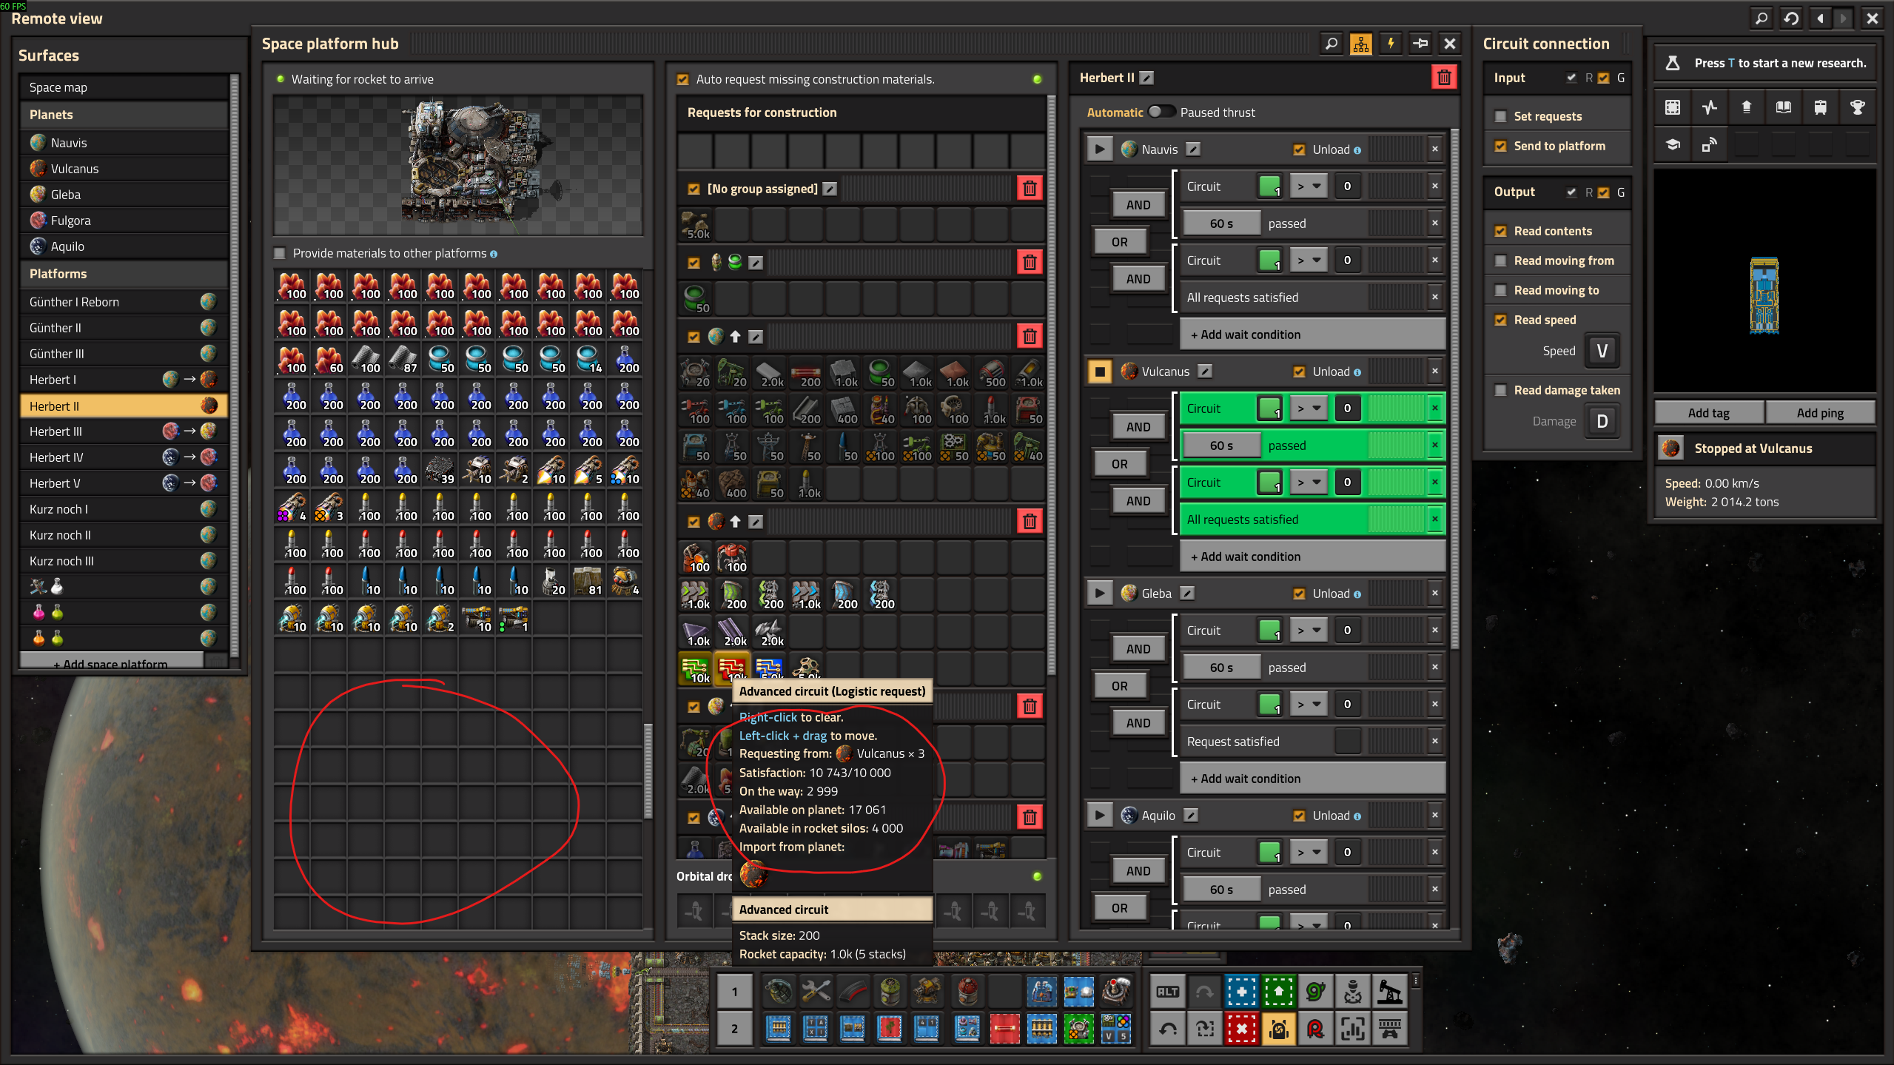Open comparator dropdown in first Aquilo Circuit condition

[1309, 853]
